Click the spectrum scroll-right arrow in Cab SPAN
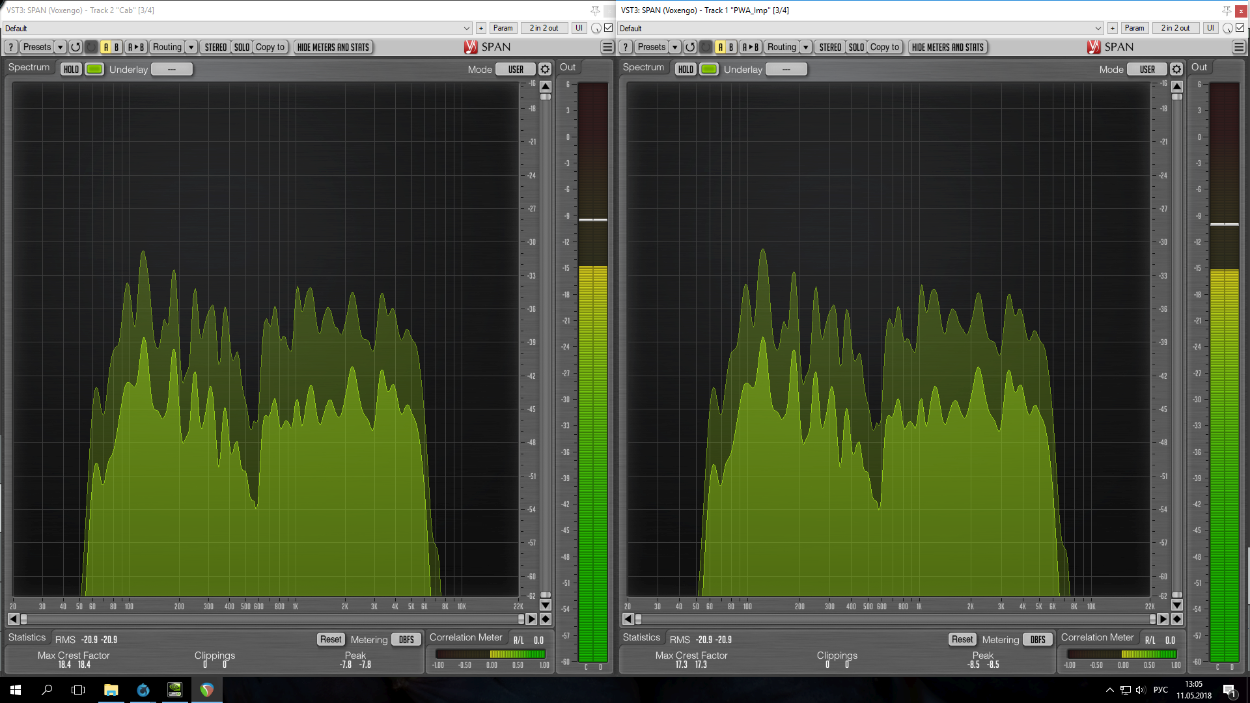 coord(531,619)
